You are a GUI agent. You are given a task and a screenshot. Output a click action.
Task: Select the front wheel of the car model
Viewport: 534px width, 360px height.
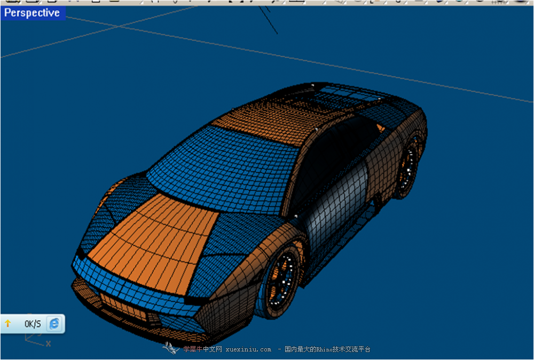(x=280, y=279)
